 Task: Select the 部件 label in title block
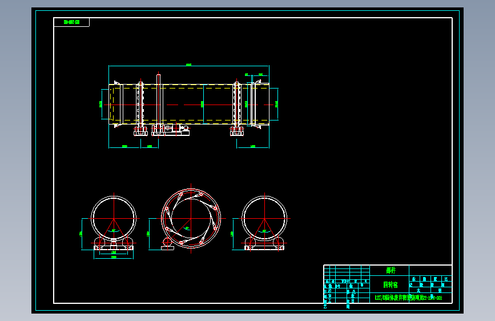click(x=391, y=270)
